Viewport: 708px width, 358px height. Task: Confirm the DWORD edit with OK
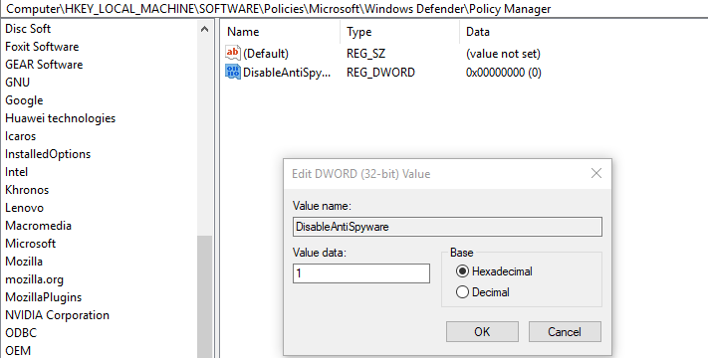(x=482, y=332)
